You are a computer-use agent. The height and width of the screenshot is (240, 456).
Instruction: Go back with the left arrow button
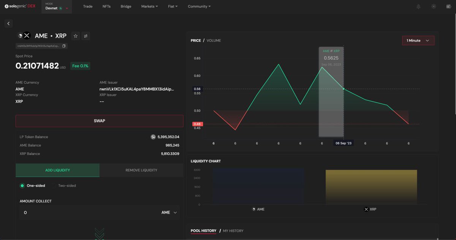tap(8, 24)
